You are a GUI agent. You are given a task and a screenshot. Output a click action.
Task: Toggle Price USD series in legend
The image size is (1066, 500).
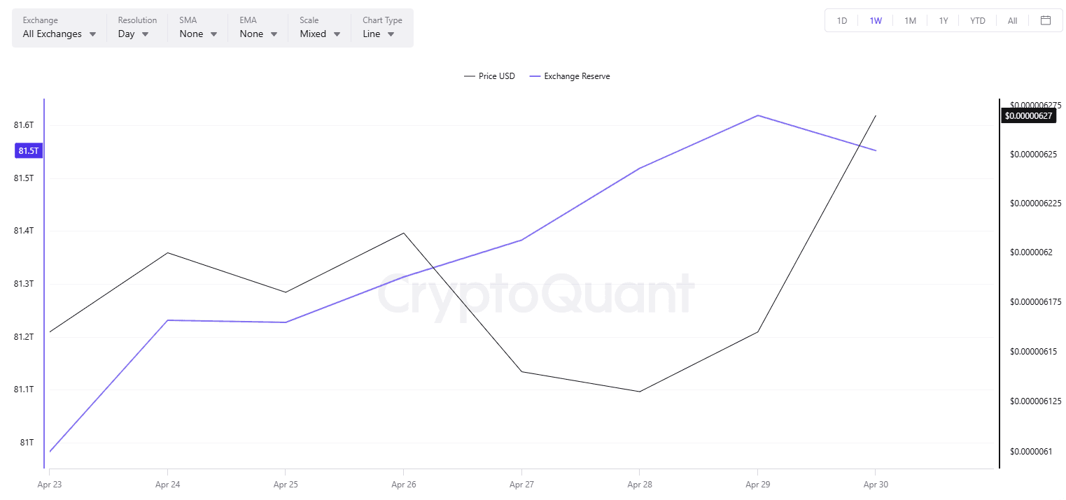489,76
